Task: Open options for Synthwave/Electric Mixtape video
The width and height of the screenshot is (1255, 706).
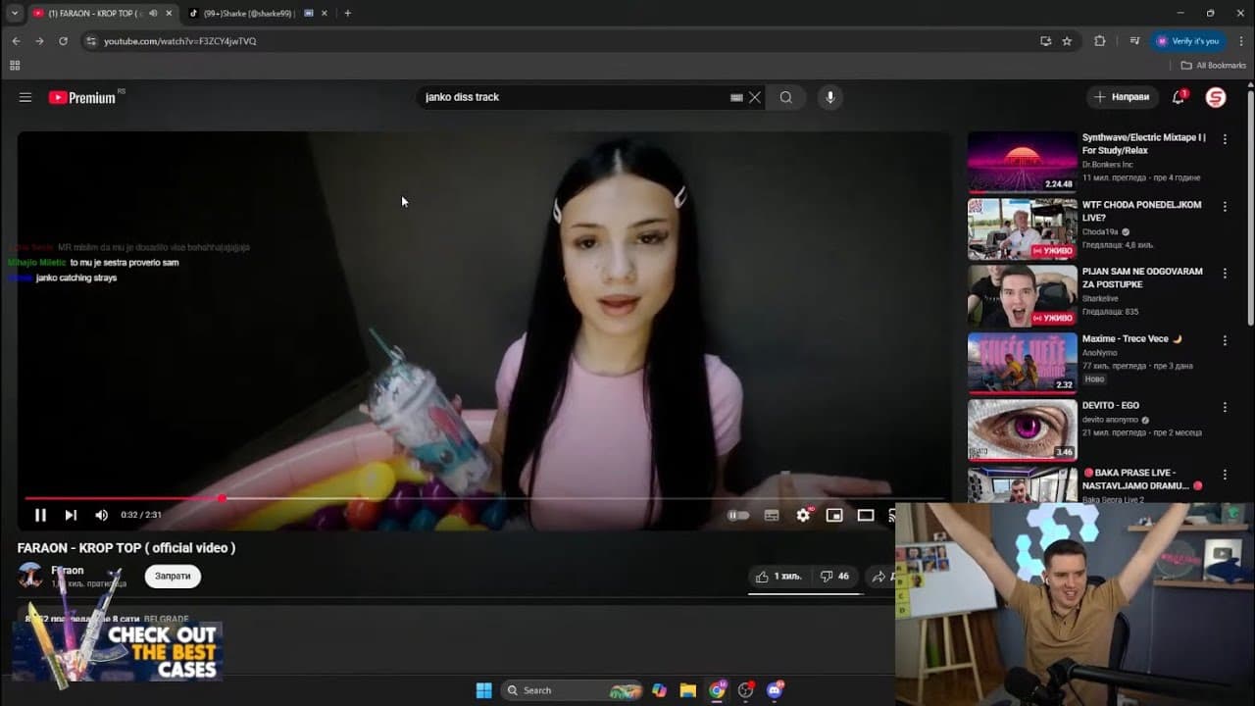Action: (1225, 139)
